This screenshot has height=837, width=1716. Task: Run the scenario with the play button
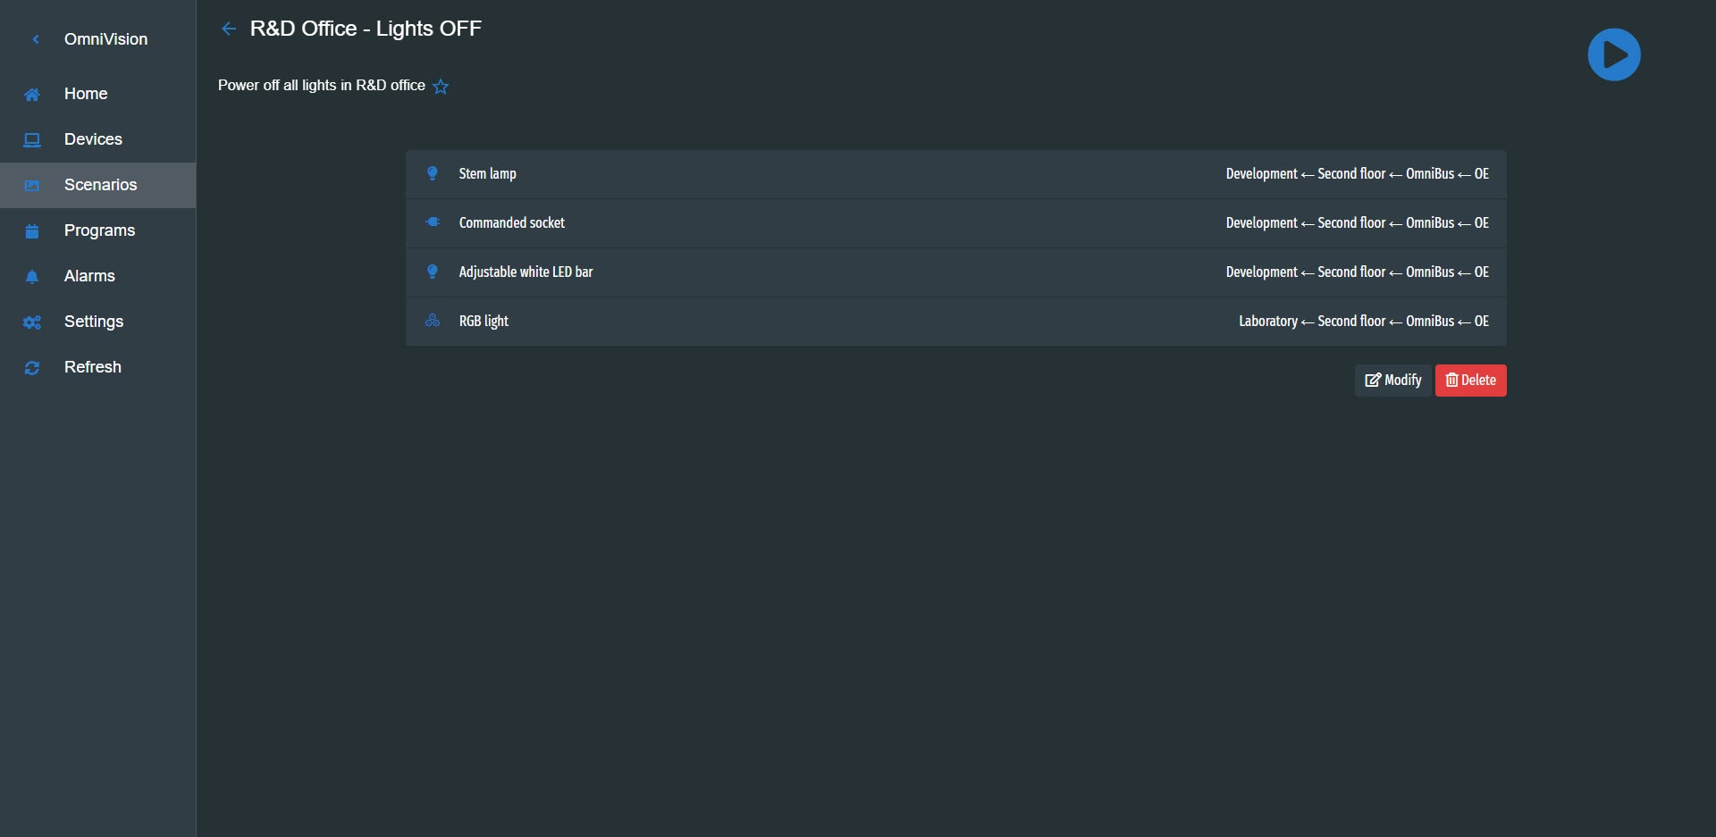click(x=1613, y=54)
